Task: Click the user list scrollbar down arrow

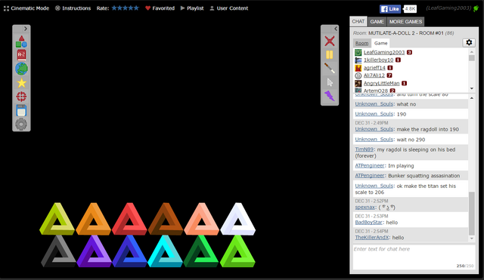Action: pyautogui.click(x=472, y=89)
